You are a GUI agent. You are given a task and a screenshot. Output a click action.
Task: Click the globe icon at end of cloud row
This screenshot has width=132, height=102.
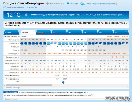127,43
